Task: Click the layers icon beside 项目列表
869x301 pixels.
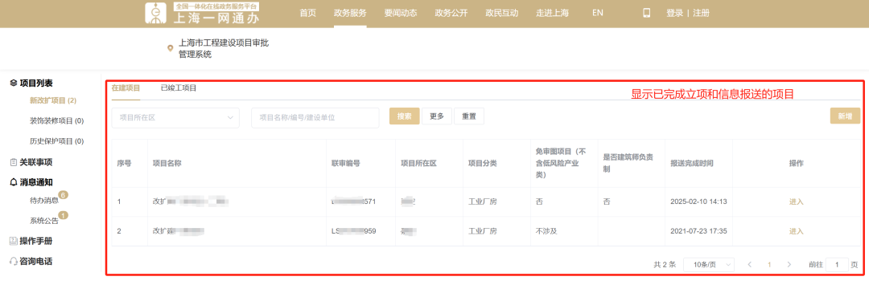Action: (x=14, y=83)
